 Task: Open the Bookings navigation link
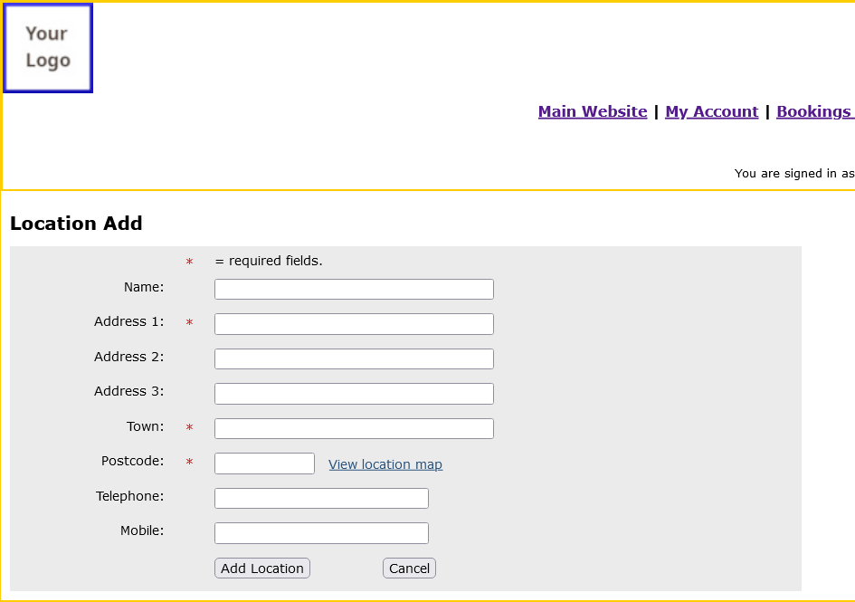(x=813, y=111)
